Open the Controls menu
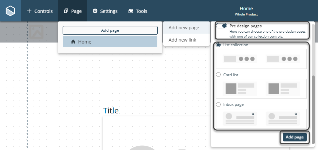Screen dimensions: 318x150 [x=39, y=11]
